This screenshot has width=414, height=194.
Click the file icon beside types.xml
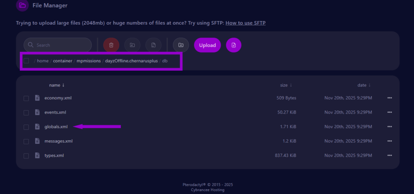pyautogui.click(x=37, y=155)
